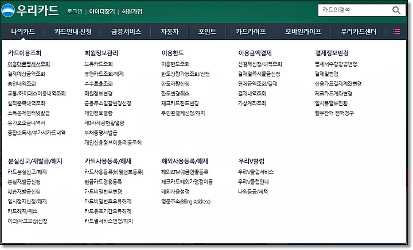Open the 금융서비스 menu
This screenshot has width=413, height=250.
[126, 32]
